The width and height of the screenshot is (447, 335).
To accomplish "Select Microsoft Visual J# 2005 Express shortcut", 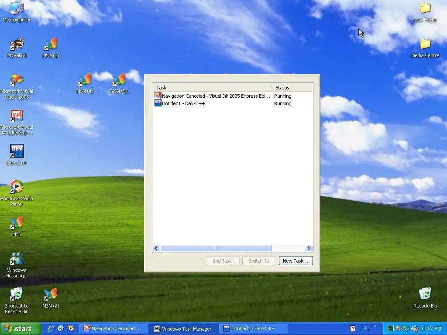I will pos(17,122).
